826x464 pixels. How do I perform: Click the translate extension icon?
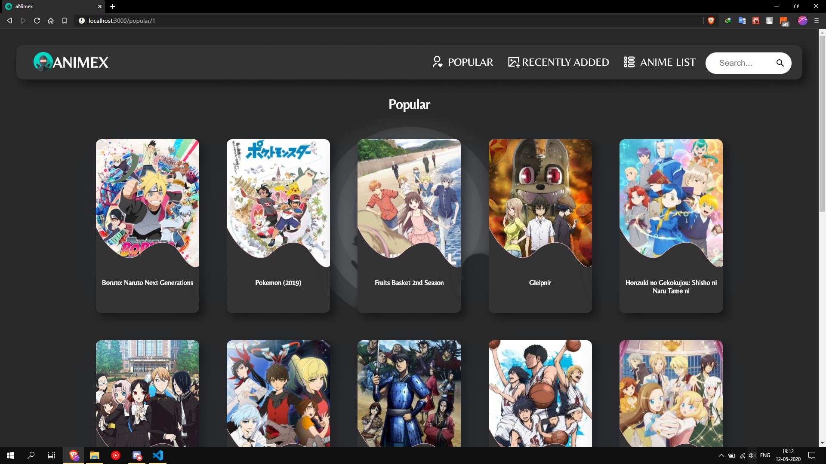point(742,21)
